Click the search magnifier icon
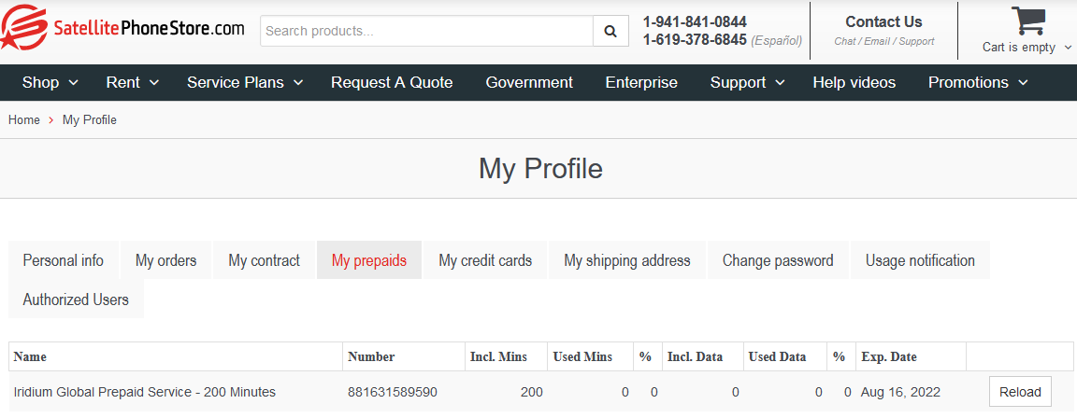This screenshot has height=418, width=1077. coord(610,31)
